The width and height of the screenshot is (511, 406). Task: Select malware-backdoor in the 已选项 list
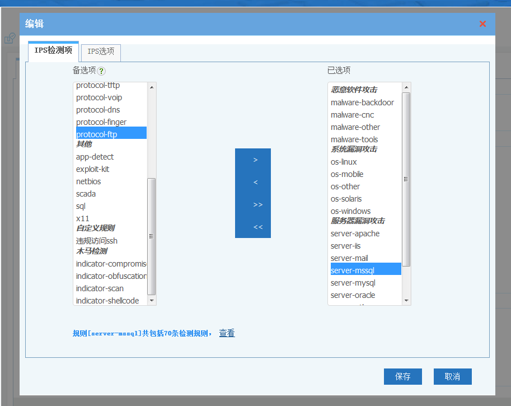[362, 102]
